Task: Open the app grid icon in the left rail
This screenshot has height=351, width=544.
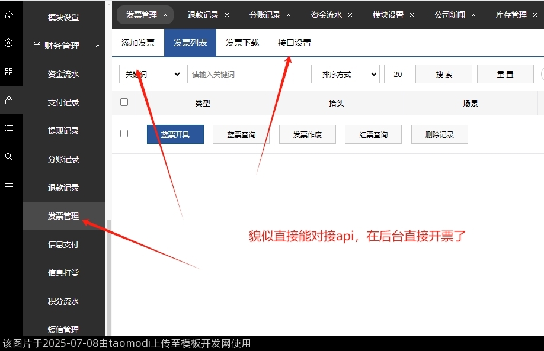Action: click(x=9, y=71)
